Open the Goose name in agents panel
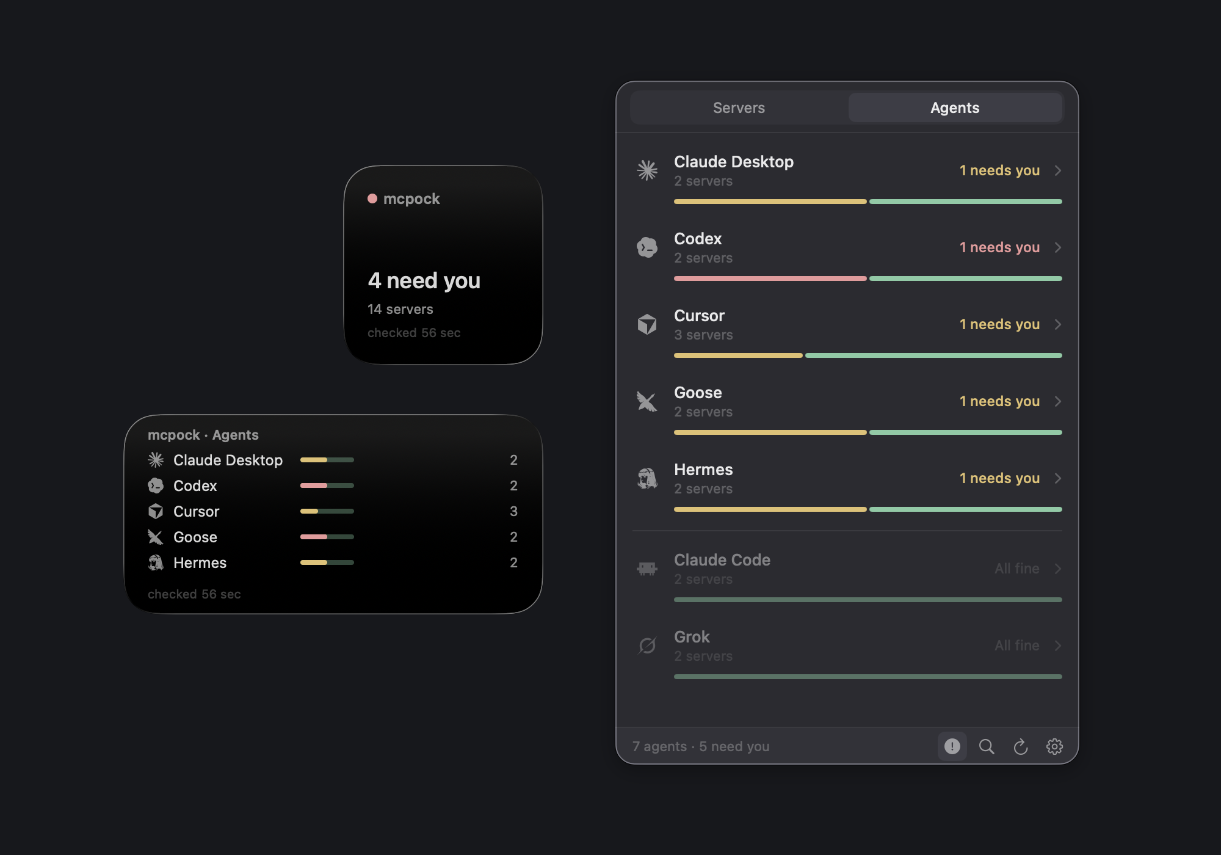 tap(698, 393)
